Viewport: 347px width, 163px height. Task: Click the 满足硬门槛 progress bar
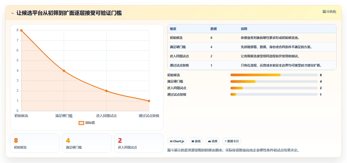(x=274, y=81)
